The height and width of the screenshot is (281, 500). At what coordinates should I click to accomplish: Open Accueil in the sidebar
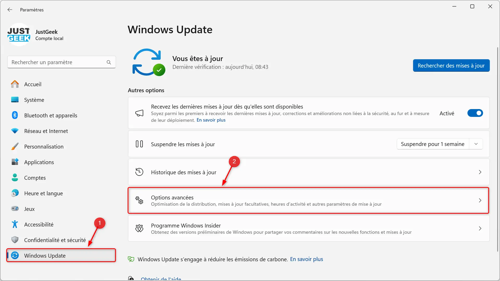click(61, 84)
